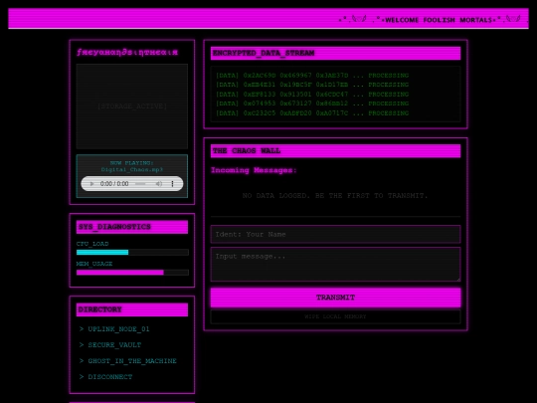This screenshot has height=403, width=537.
Task: Click the WELCOME FOOLISH MORTALS marquee text
Action: tap(440, 20)
